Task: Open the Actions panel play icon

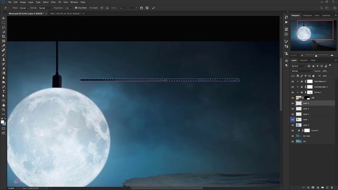Action: tap(286, 22)
